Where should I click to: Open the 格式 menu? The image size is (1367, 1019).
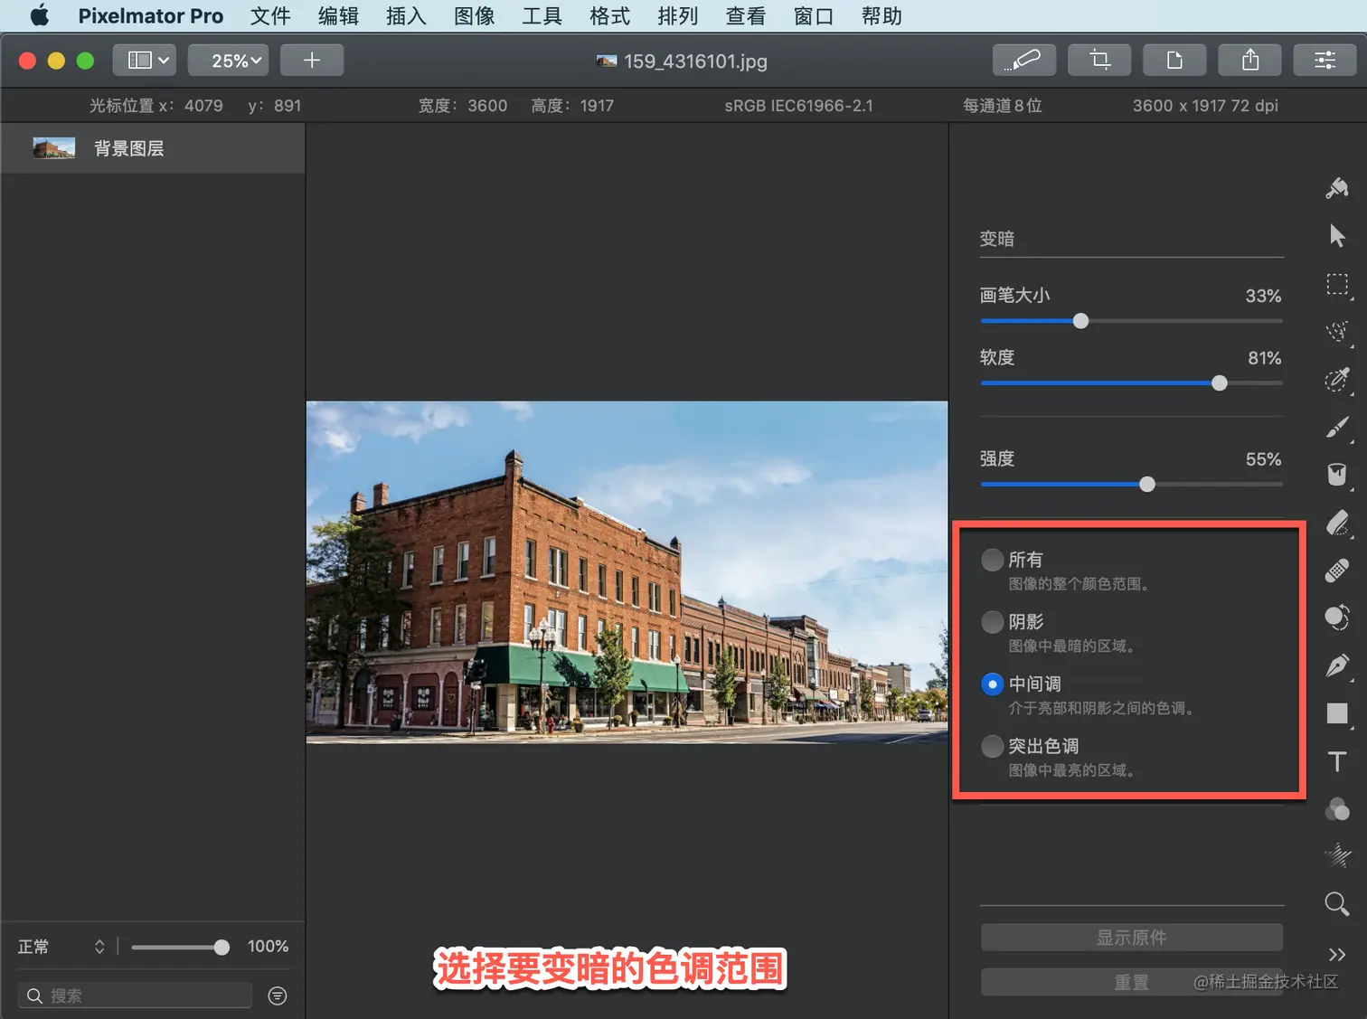[609, 16]
